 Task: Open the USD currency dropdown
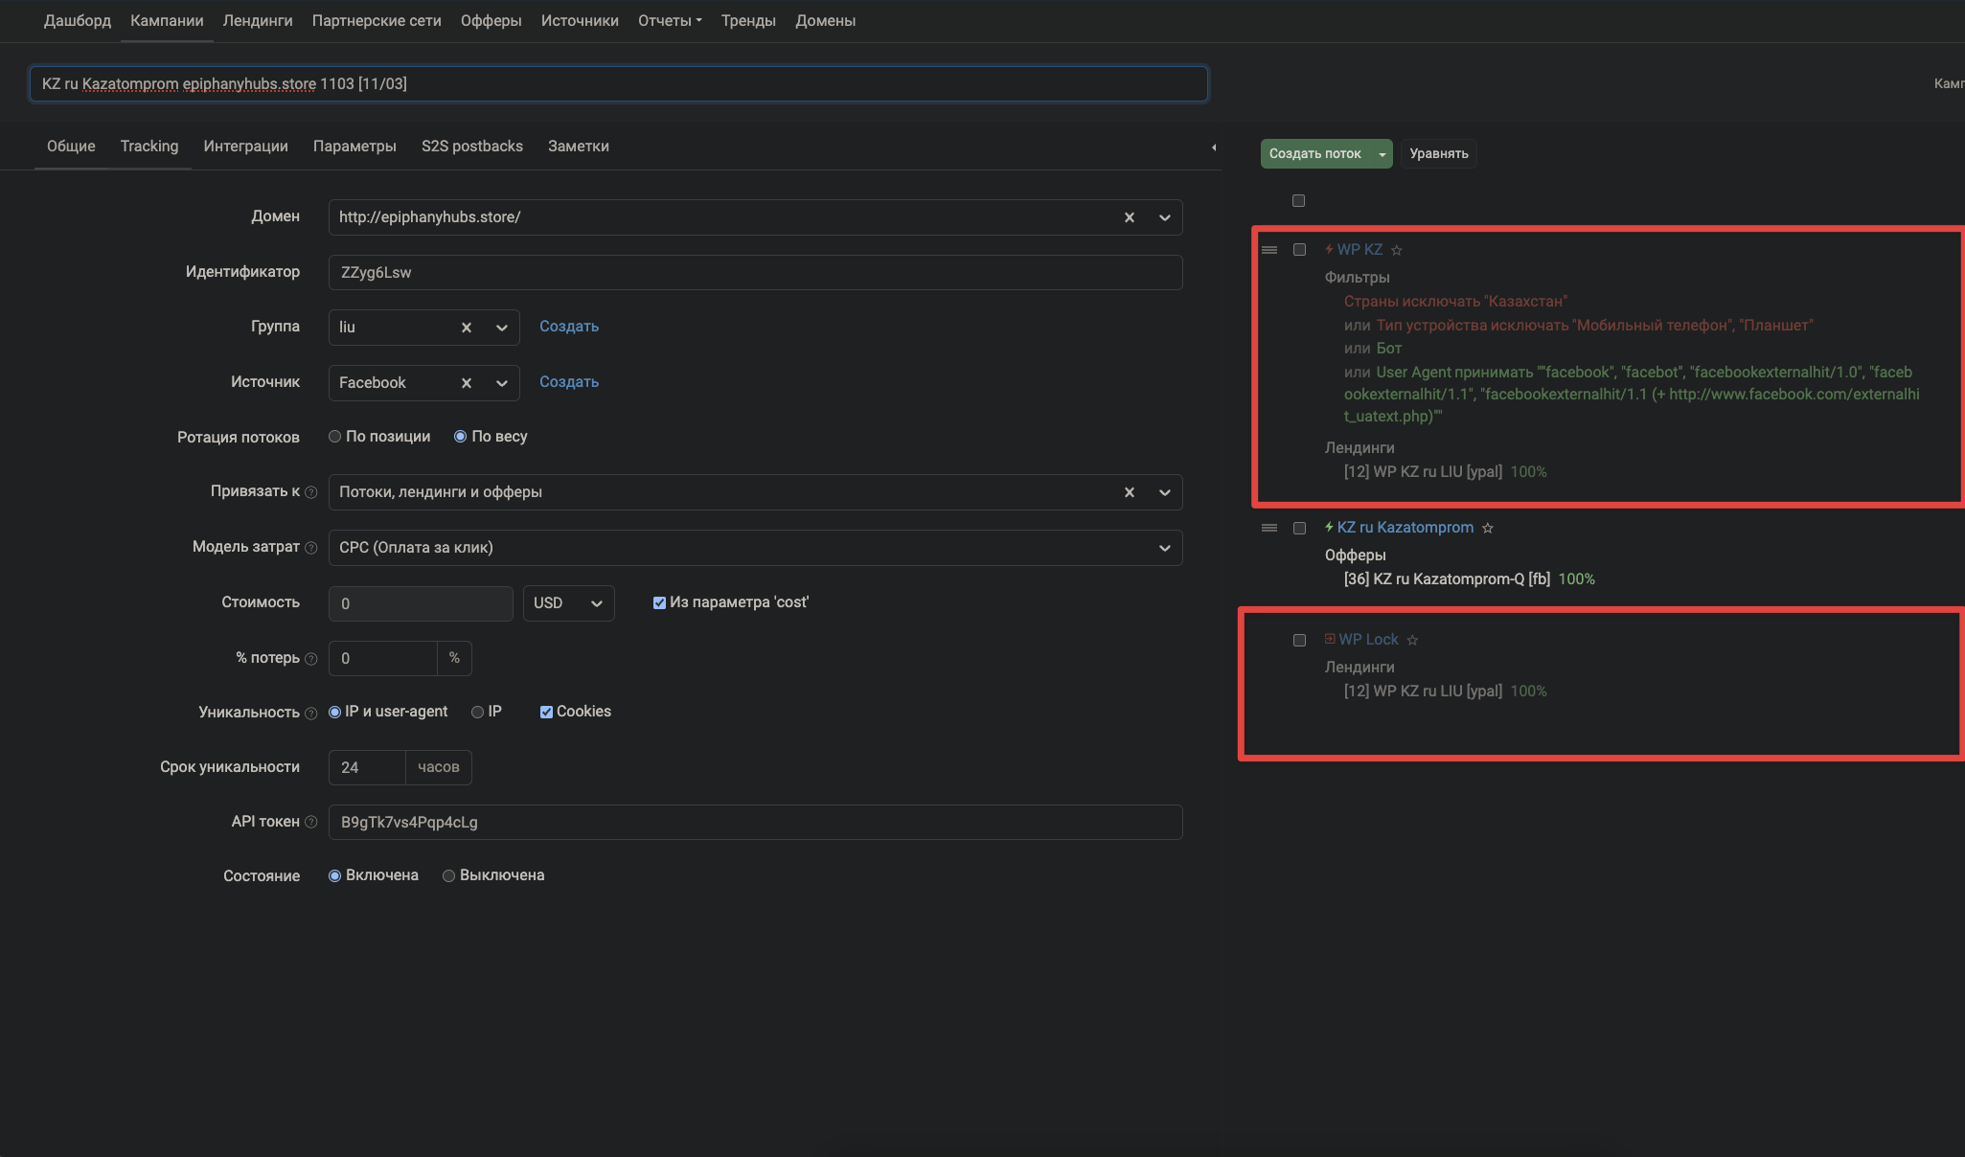tap(568, 603)
